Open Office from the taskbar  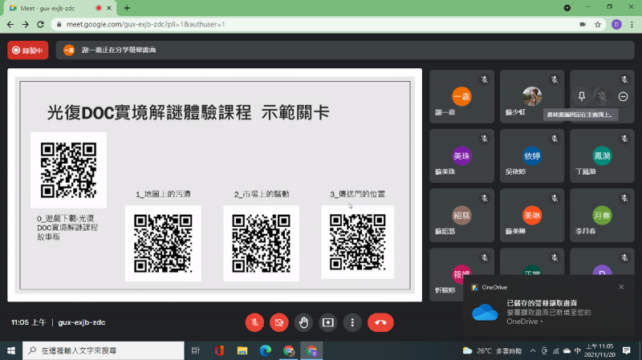pos(219,350)
